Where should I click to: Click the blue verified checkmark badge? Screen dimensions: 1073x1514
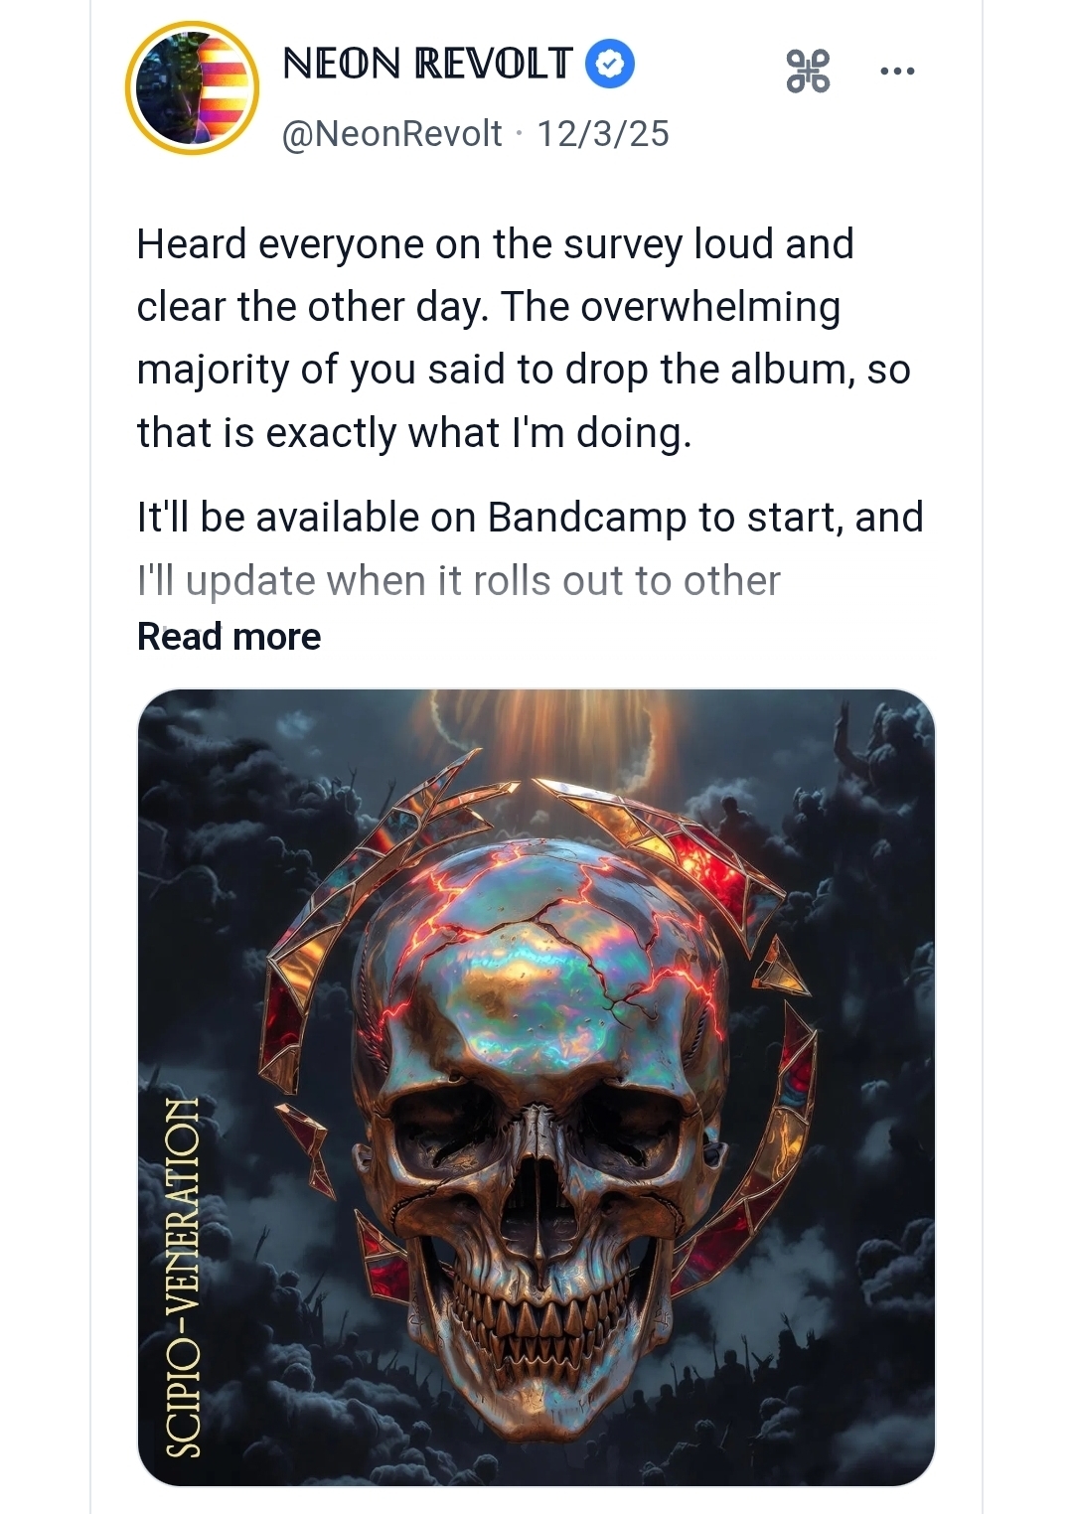pyautogui.click(x=611, y=65)
